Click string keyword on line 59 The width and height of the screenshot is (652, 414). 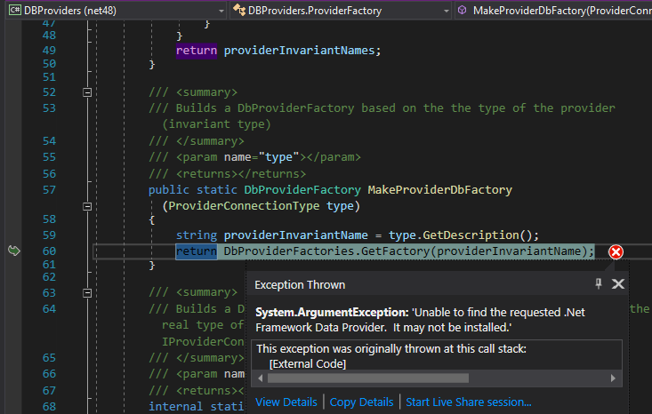coord(197,235)
